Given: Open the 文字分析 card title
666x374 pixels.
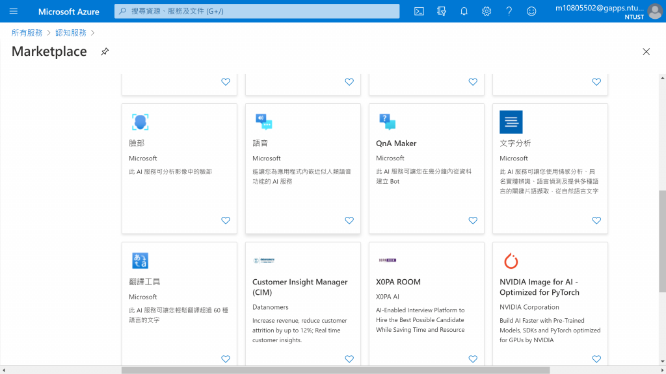Looking at the screenshot, I should point(515,143).
